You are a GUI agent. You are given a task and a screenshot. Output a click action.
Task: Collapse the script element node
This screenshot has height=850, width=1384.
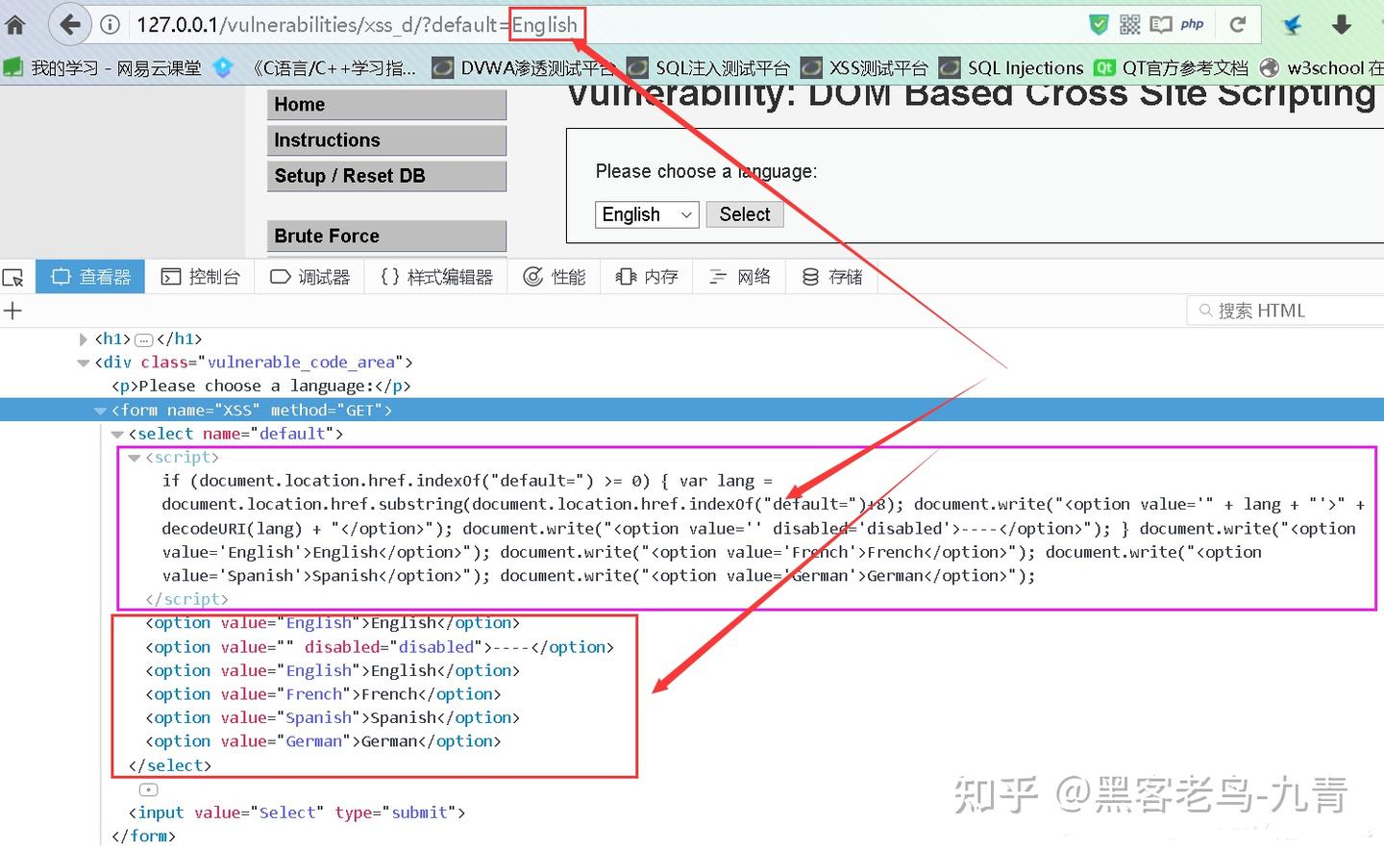click(135, 458)
